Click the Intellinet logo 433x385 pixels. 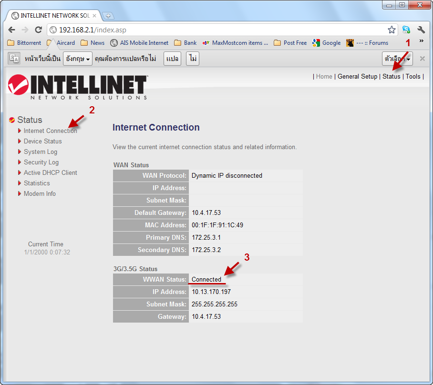click(78, 87)
